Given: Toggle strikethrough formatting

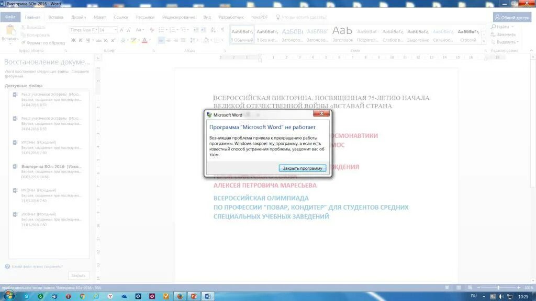Looking at the screenshot, I should 99,40.
